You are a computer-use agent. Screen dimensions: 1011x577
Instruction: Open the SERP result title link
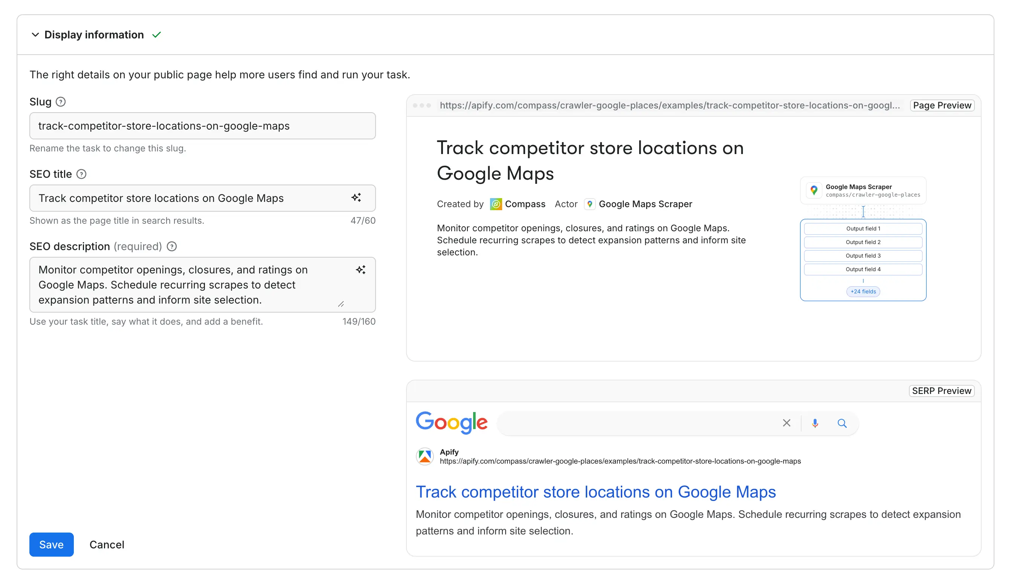[596, 492]
